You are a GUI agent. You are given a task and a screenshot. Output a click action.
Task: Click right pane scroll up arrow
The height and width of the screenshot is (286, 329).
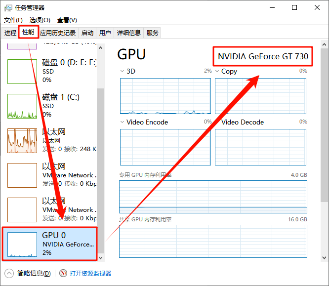tap(324, 44)
